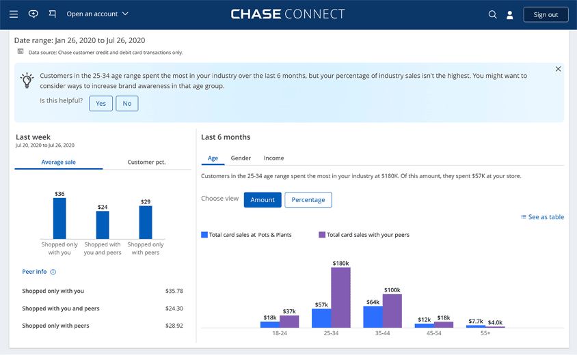Click the Last 6 months heading

pyautogui.click(x=226, y=137)
